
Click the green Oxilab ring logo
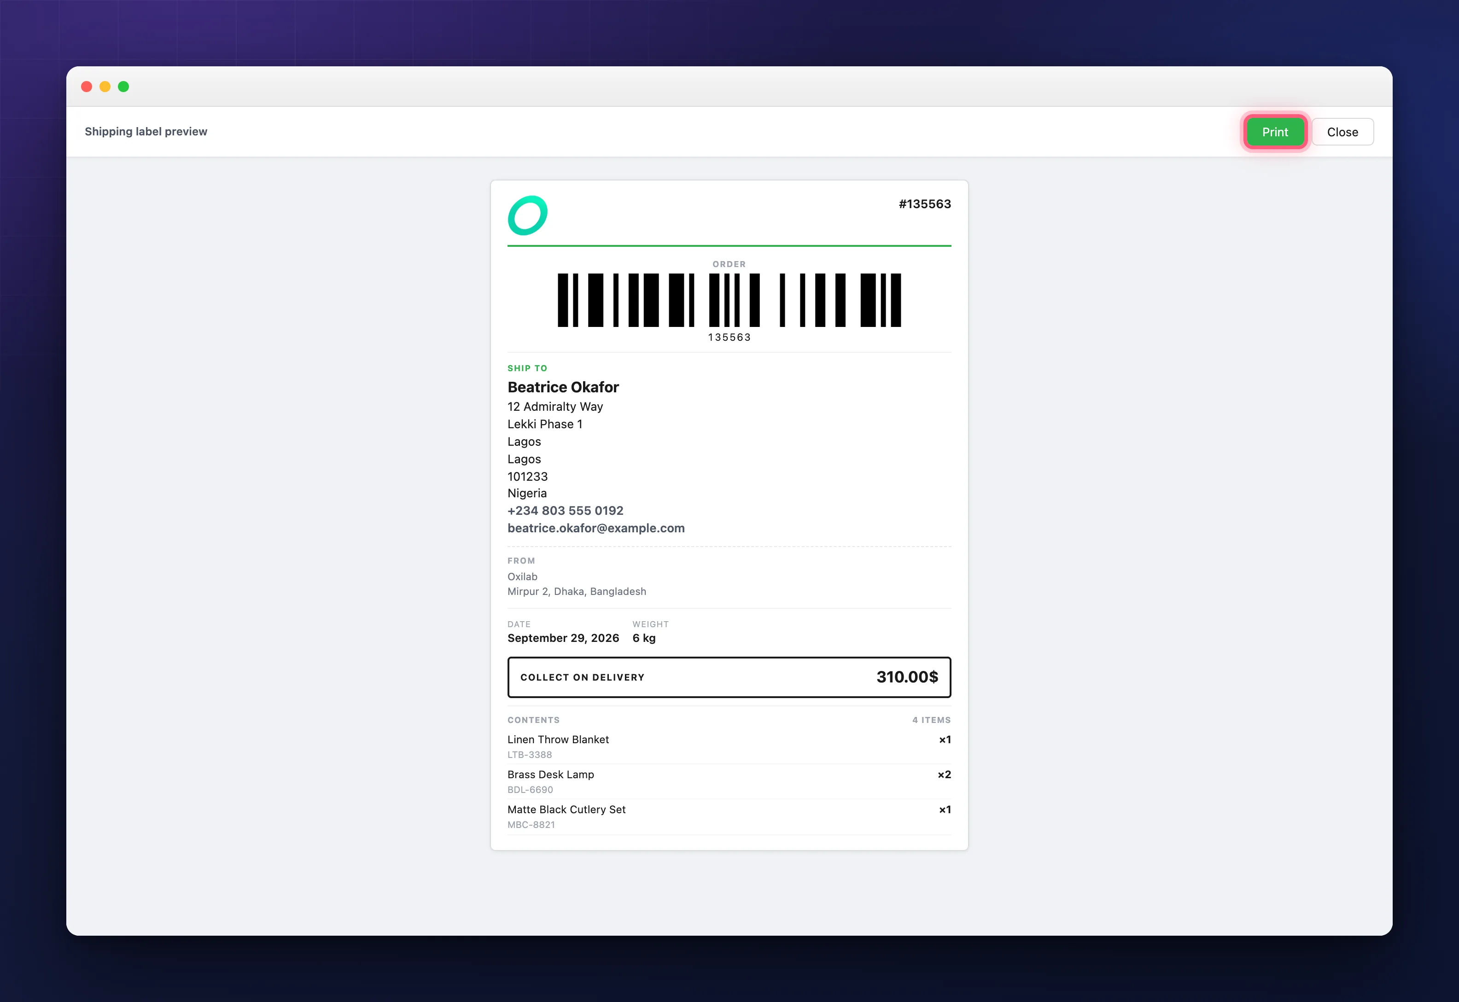pyautogui.click(x=527, y=216)
